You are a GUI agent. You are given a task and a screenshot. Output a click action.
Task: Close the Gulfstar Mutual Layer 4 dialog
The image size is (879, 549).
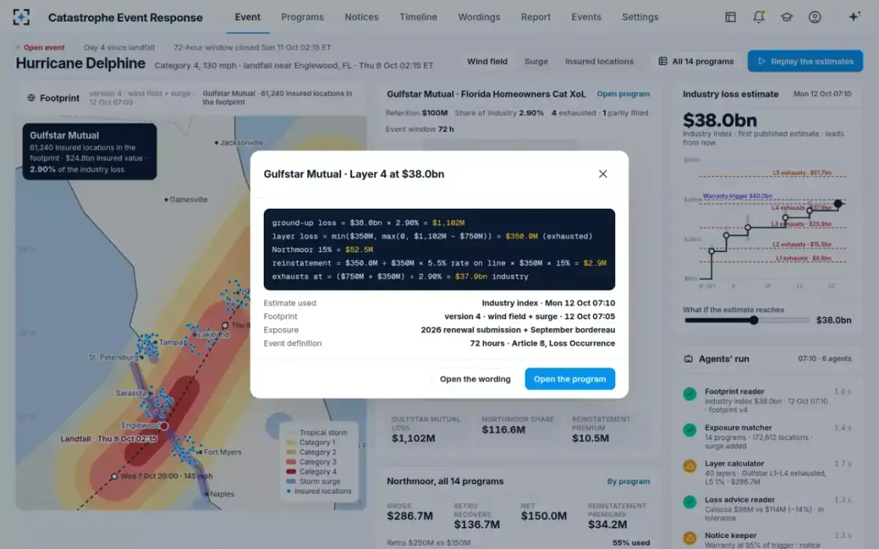(x=603, y=174)
